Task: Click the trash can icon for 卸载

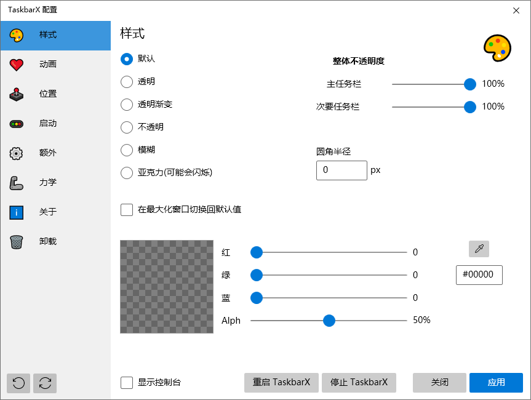Action: 17,242
